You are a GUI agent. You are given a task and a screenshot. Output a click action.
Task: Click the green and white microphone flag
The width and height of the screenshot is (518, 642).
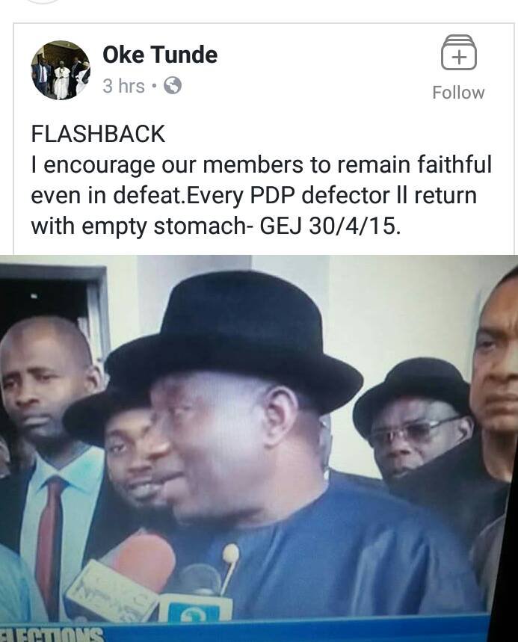(x=197, y=606)
